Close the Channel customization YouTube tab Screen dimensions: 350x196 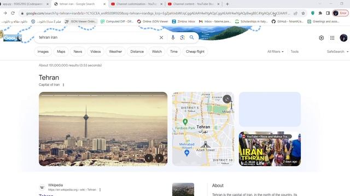point(161,4)
